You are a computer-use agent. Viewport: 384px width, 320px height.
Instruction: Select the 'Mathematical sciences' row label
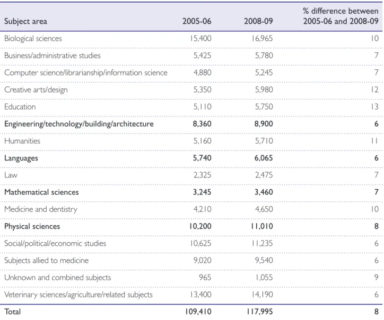tap(41, 192)
